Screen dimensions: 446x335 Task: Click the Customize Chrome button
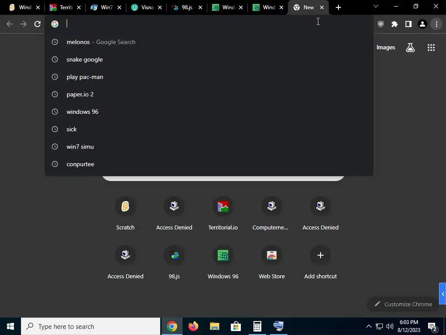tap(403, 304)
